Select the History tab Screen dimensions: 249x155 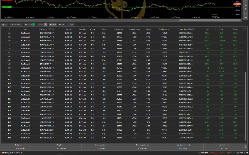pos(53,25)
